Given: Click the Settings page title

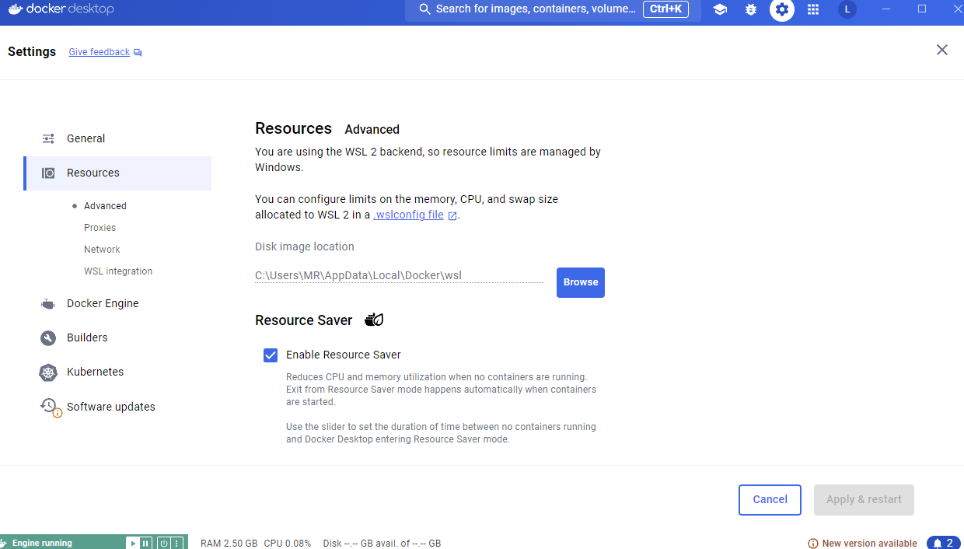Looking at the screenshot, I should 32,51.
